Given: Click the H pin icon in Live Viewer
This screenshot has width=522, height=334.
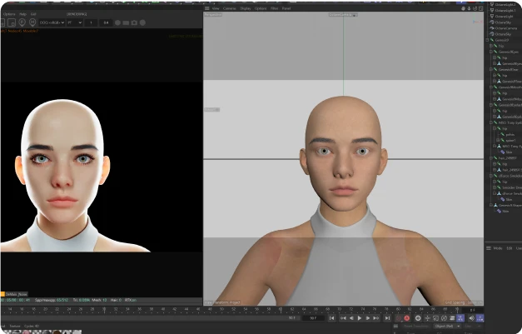Looking at the screenshot, I should tap(32, 22).
